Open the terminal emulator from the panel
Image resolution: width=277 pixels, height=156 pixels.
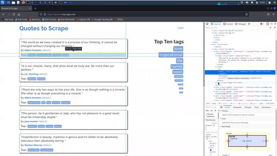(28, 3)
